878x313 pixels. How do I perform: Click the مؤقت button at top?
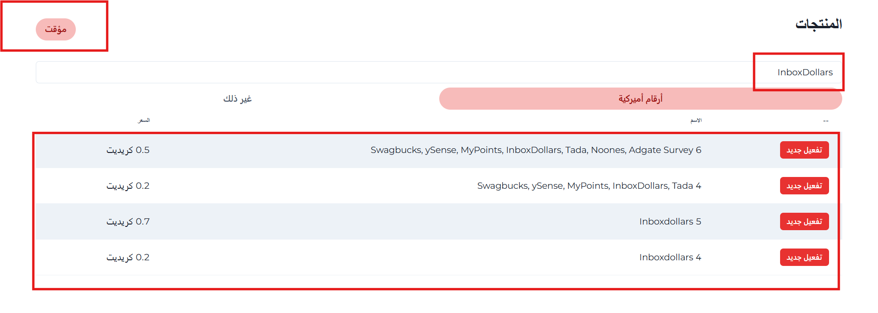tap(56, 29)
